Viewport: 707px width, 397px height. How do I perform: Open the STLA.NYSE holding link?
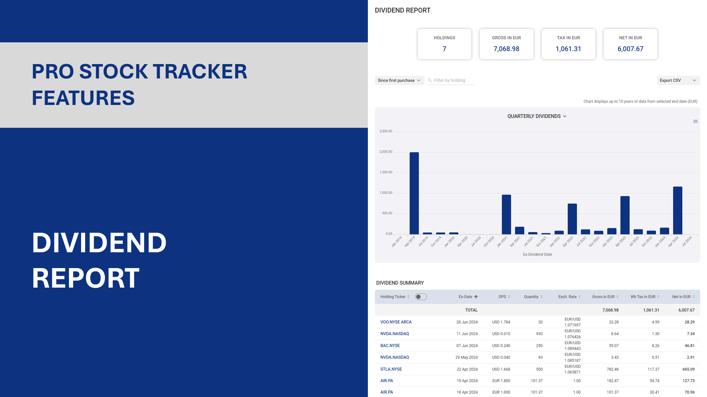tap(391, 369)
